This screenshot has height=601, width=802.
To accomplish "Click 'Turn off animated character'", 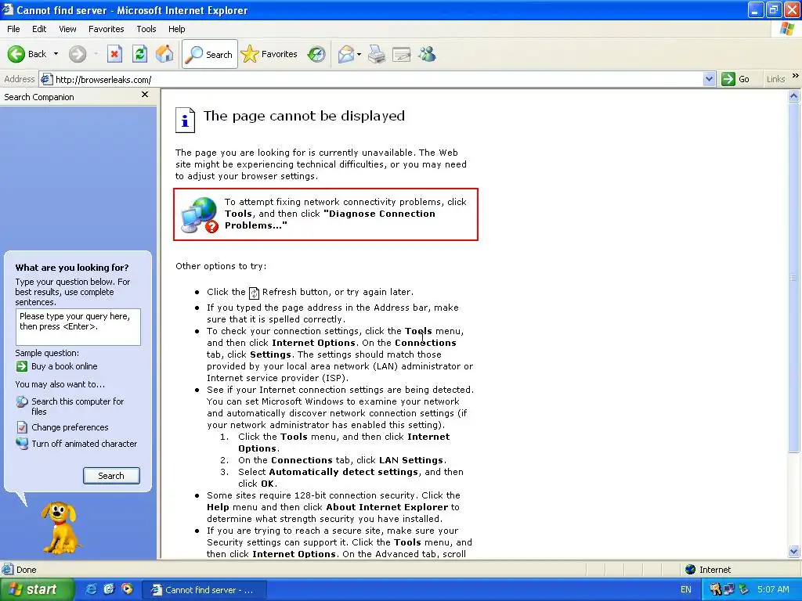I will (x=85, y=444).
